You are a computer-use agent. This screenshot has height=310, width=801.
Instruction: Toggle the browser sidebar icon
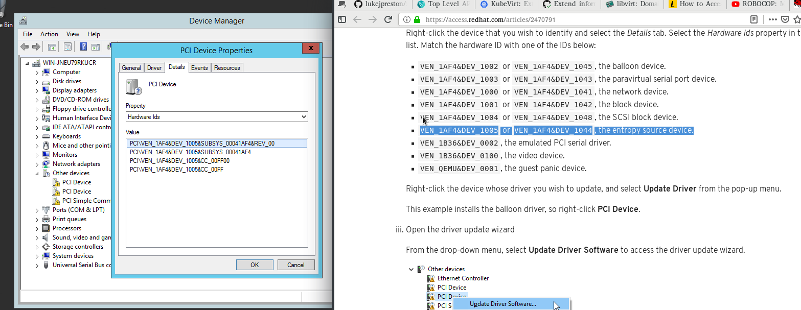342,19
